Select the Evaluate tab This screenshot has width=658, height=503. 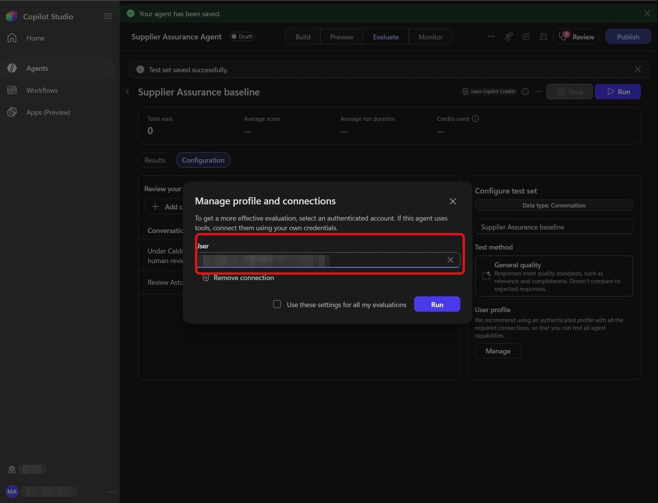click(386, 37)
